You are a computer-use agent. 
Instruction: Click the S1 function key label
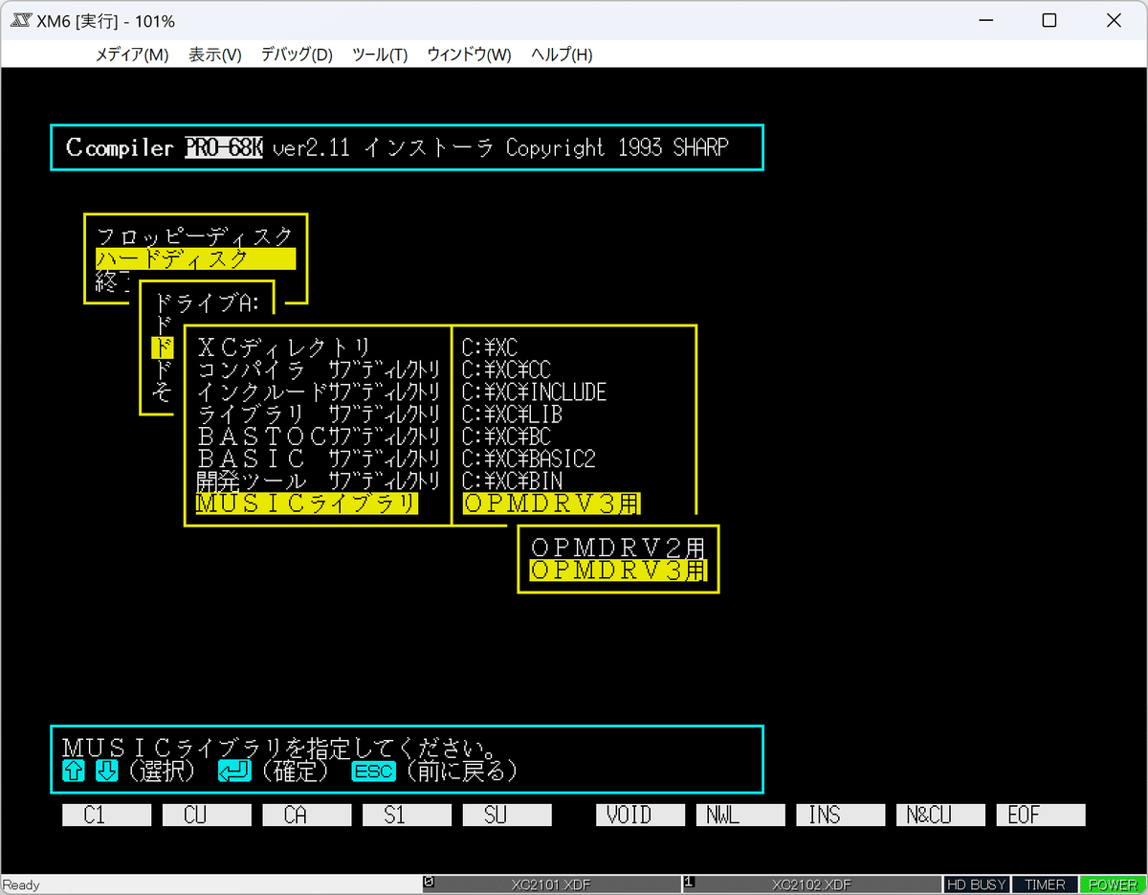(407, 816)
